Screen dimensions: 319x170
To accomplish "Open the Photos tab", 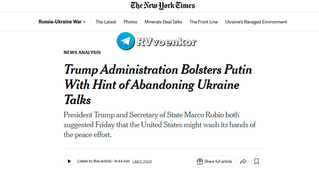I will [130, 22].
